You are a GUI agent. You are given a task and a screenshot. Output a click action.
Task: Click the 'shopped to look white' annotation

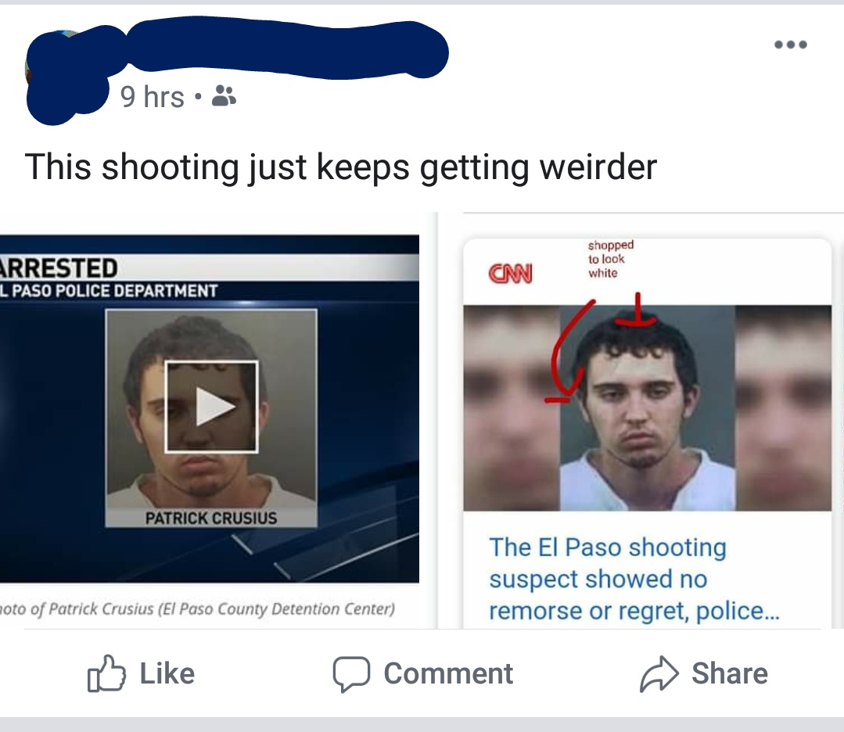pos(610,259)
